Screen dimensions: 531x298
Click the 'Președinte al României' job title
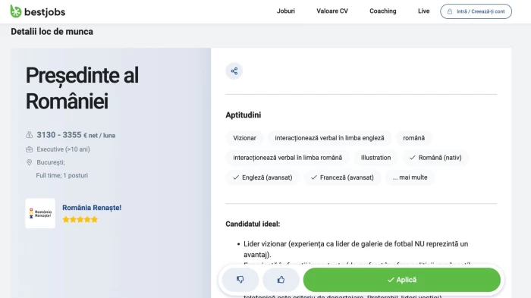coord(82,88)
